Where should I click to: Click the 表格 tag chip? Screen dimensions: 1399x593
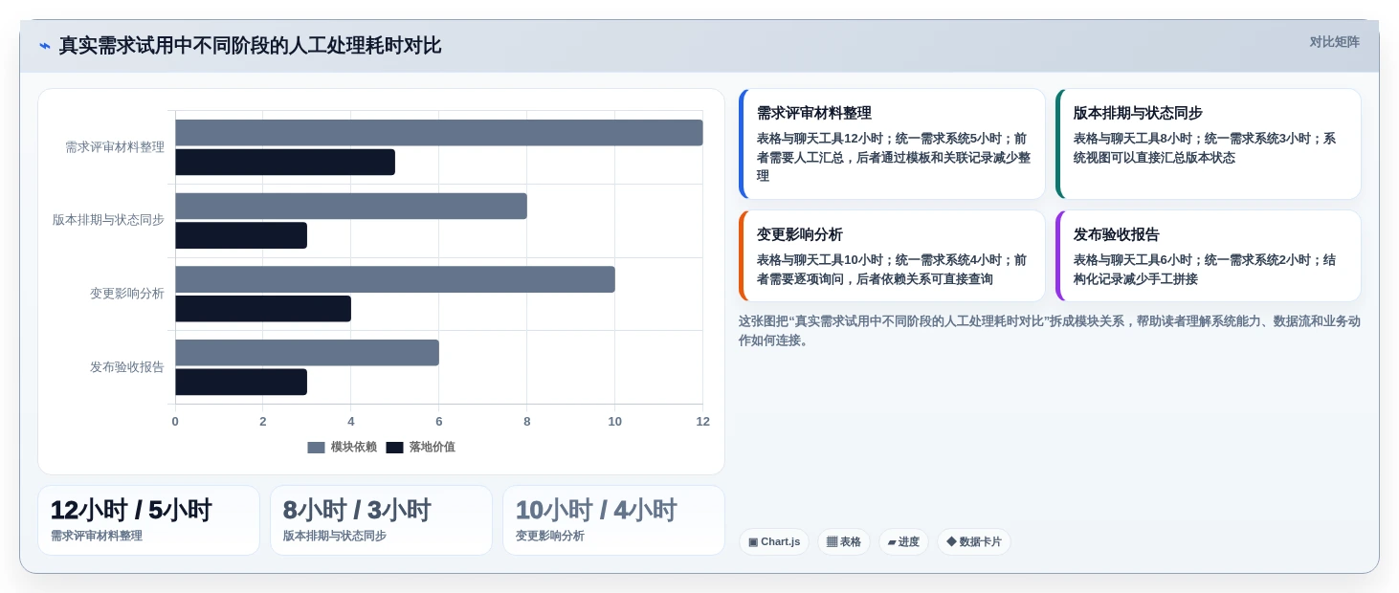click(843, 541)
